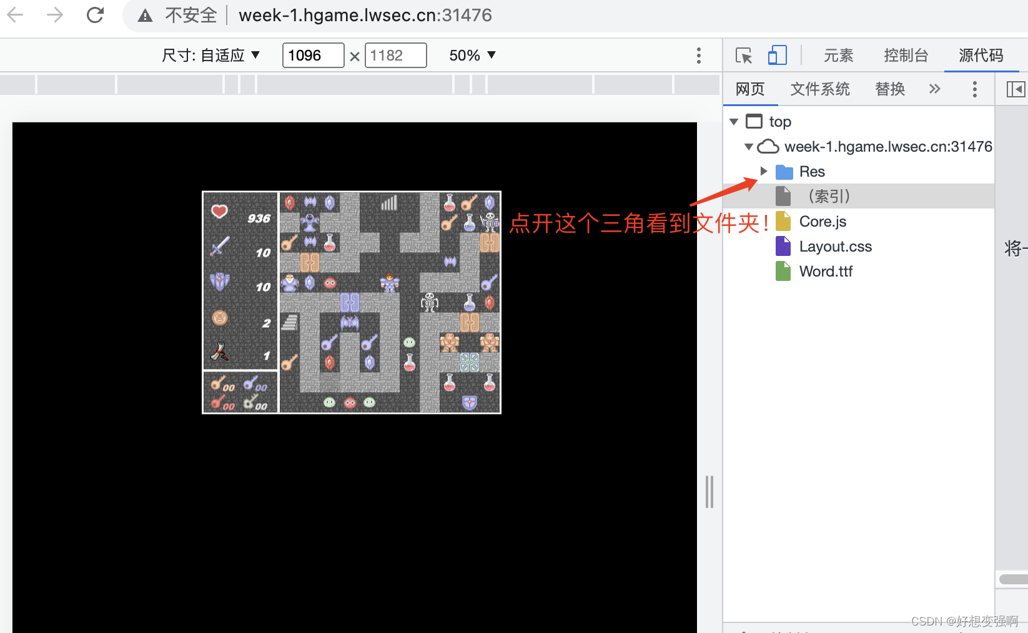Select the address bar URL text
The width and height of the screenshot is (1028, 633).
point(365,15)
